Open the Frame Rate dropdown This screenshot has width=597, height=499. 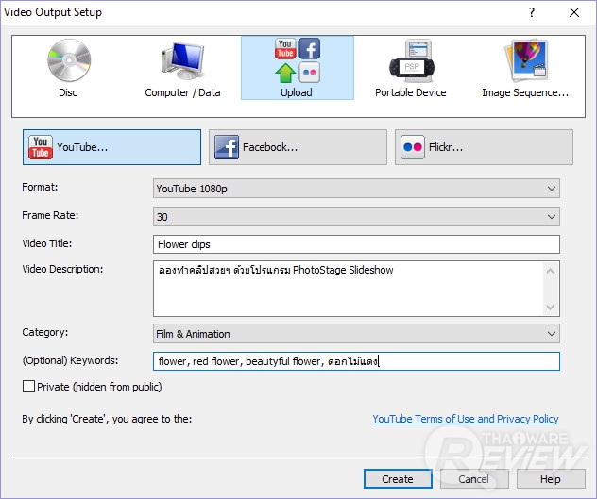click(356, 217)
